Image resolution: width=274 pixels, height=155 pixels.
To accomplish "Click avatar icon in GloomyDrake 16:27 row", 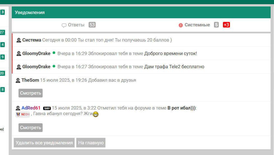I will coord(19,67).
